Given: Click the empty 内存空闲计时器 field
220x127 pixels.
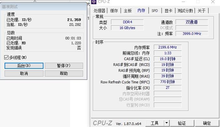Looking at the screenshot, I should pos(167,93).
